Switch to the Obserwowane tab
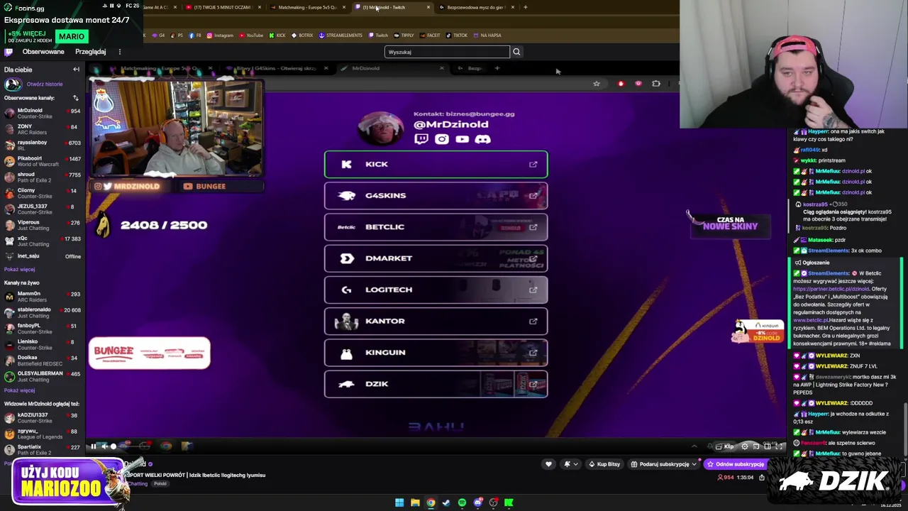Image resolution: width=908 pixels, height=511 pixels. (43, 52)
